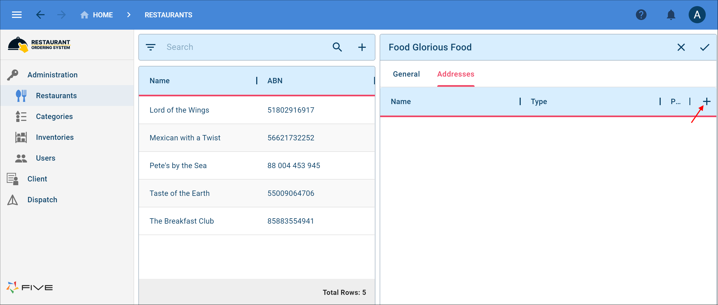The height and width of the screenshot is (305, 718).
Task: Click Total Rows: 5 footer
Action: coord(344,292)
